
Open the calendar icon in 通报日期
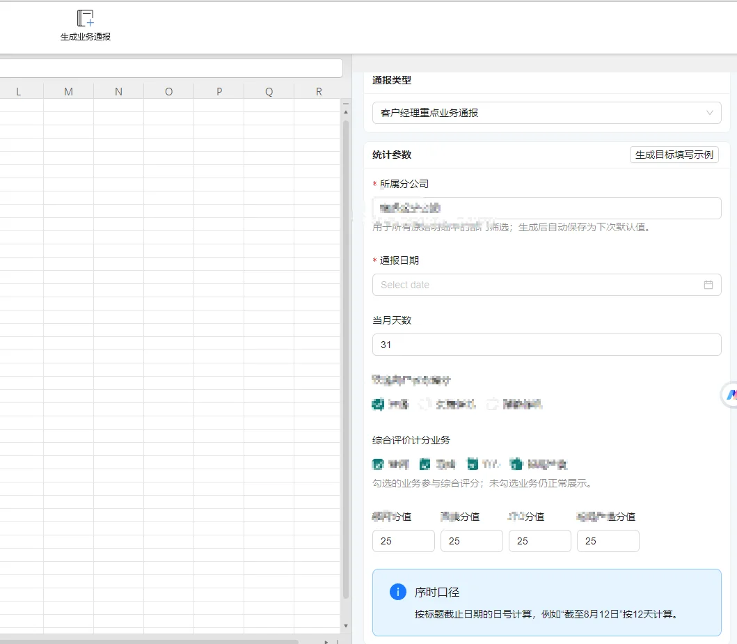coord(708,285)
